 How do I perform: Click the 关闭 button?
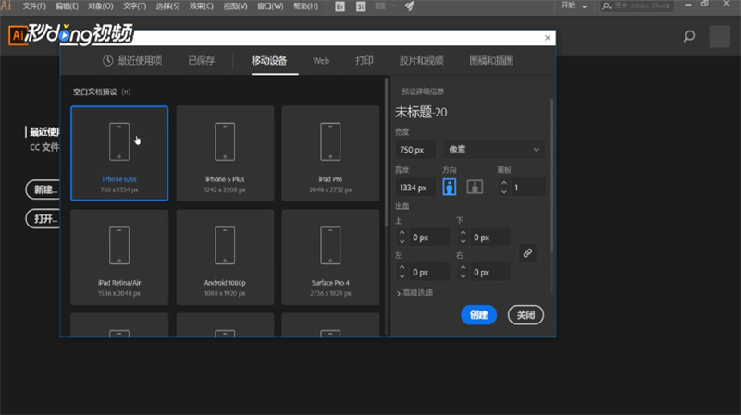(x=526, y=315)
